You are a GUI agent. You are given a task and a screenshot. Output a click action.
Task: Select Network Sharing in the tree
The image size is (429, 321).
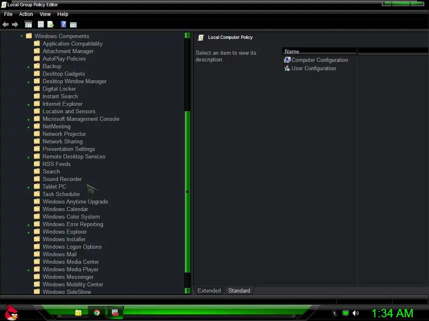(62, 141)
